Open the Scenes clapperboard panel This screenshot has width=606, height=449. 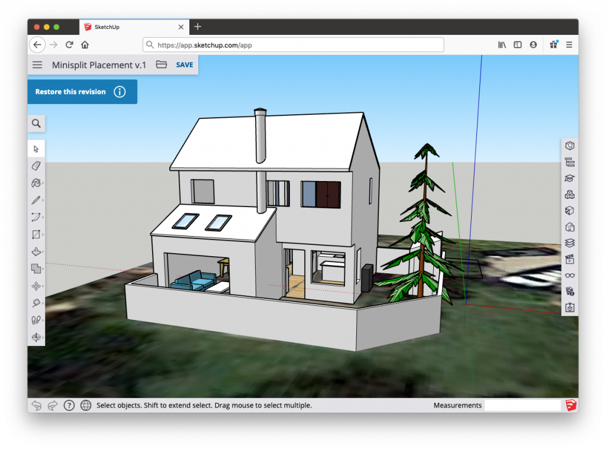point(570,259)
